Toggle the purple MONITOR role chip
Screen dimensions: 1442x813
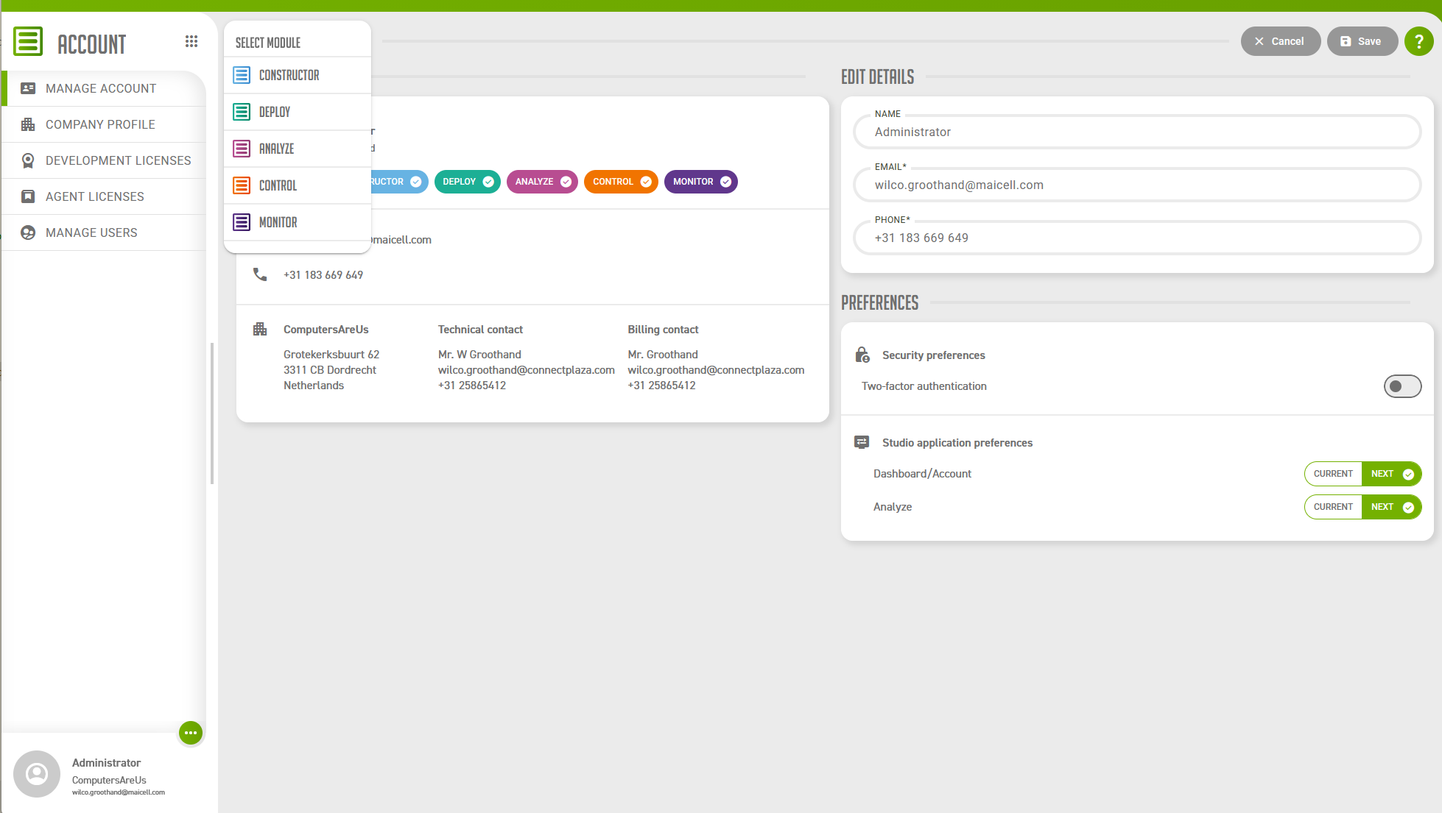(x=701, y=182)
